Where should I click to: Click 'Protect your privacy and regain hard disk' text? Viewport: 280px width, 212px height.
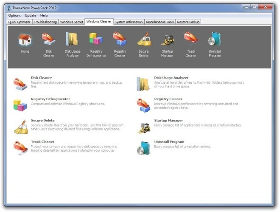(74, 148)
